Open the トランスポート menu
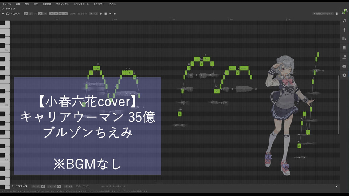The width and height of the screenshot is (349, 196). (81, 4)
